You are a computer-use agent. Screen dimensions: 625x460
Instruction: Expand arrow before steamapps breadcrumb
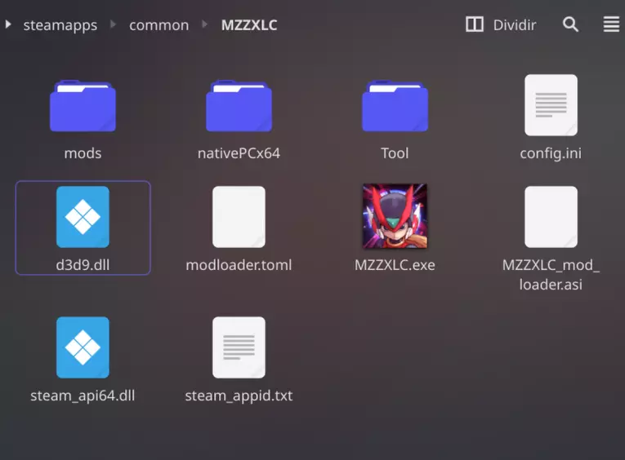coord(8,24)
